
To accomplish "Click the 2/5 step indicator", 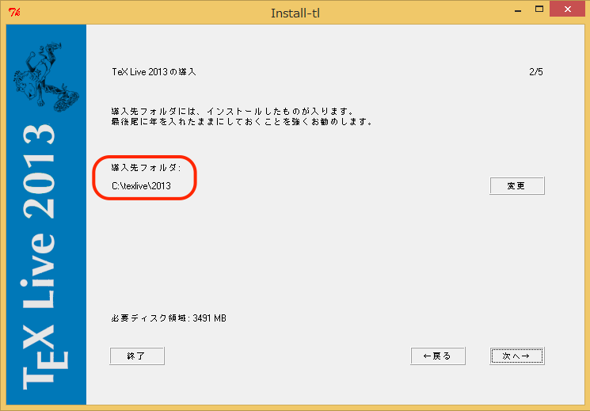I will (x=535, y=72).
